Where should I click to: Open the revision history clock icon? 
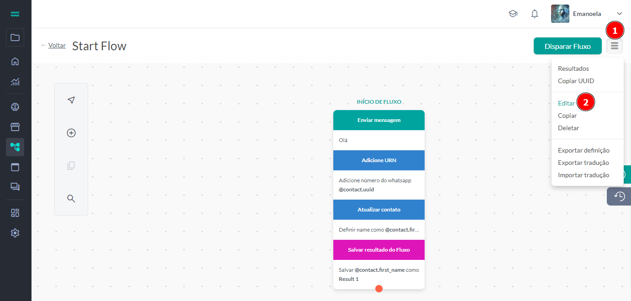click(619, 196)
